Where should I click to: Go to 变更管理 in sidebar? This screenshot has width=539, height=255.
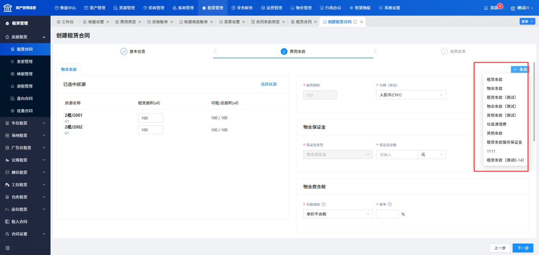click(25, 62)
